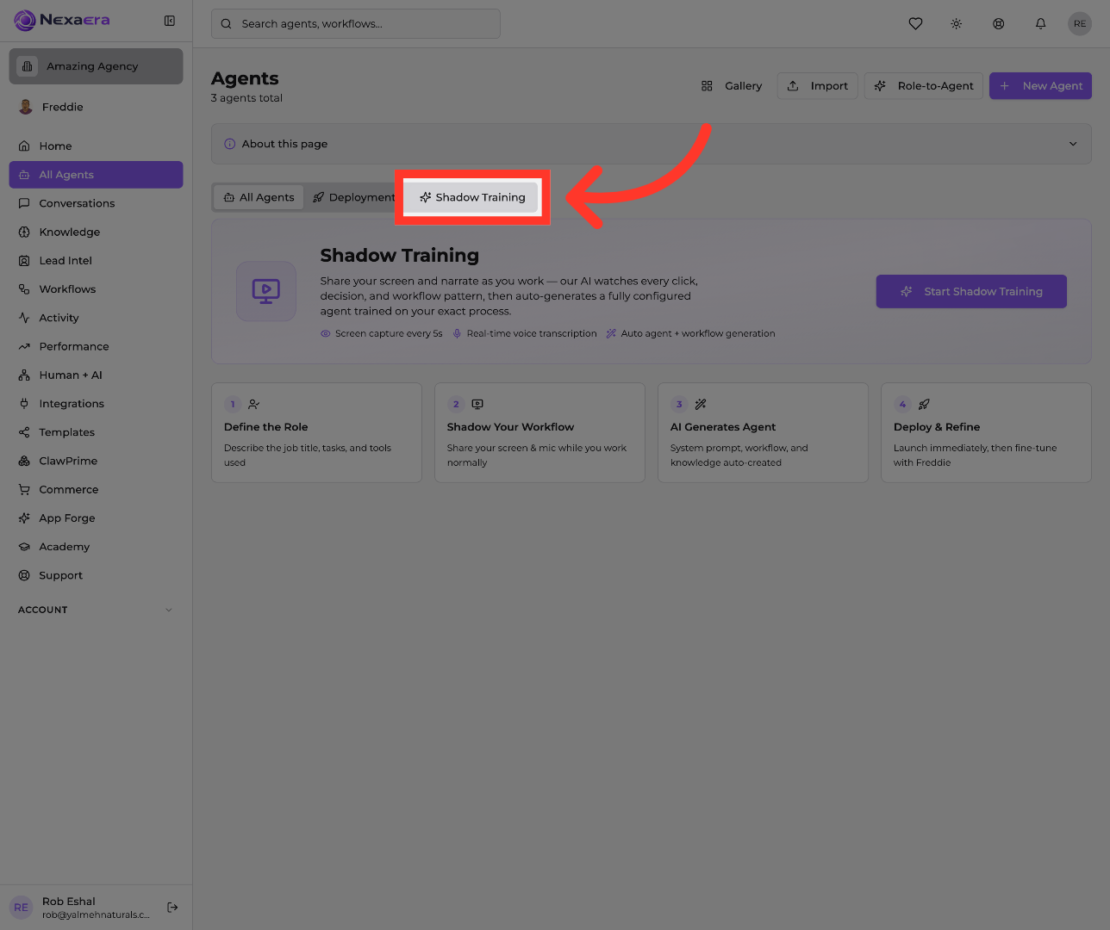Open App Forge
1110x930 pixels.
pos(96,518)
